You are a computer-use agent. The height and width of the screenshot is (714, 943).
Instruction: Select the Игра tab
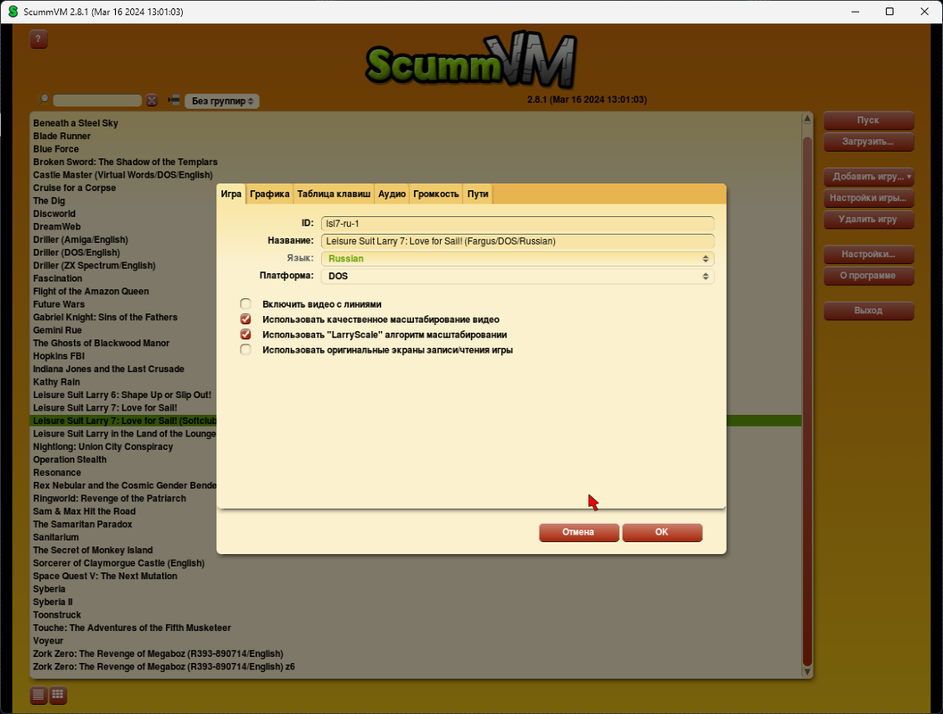click(231, 194)
